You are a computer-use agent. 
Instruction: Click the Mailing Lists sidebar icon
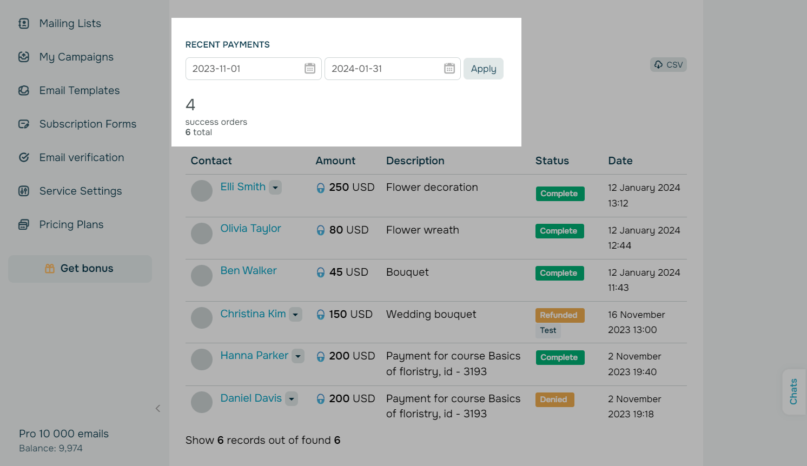point(24,23)
